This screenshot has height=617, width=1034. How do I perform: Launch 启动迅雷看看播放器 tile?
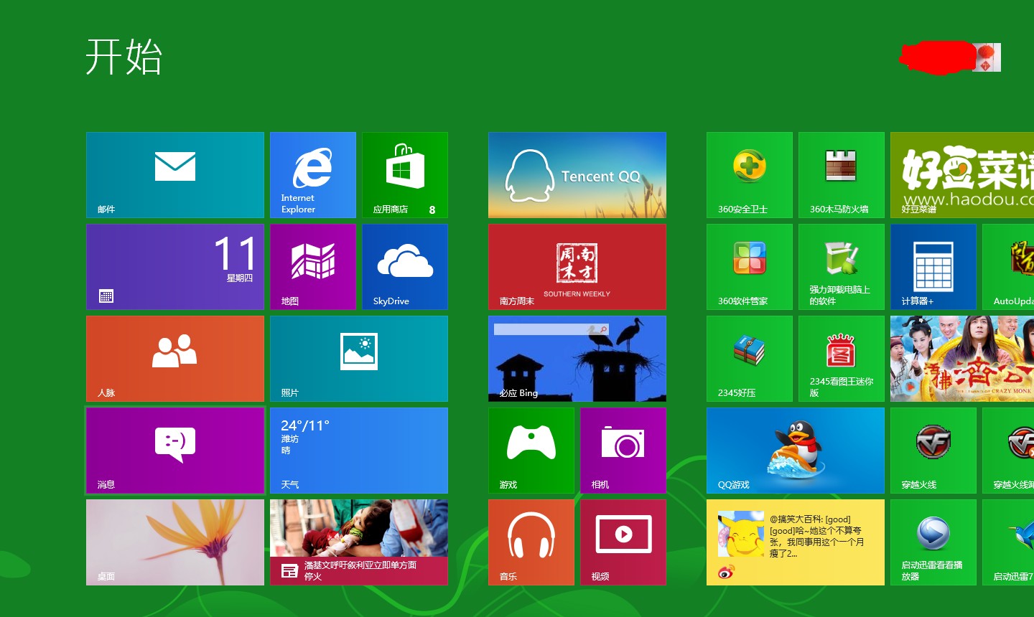(x=933, y=542)
